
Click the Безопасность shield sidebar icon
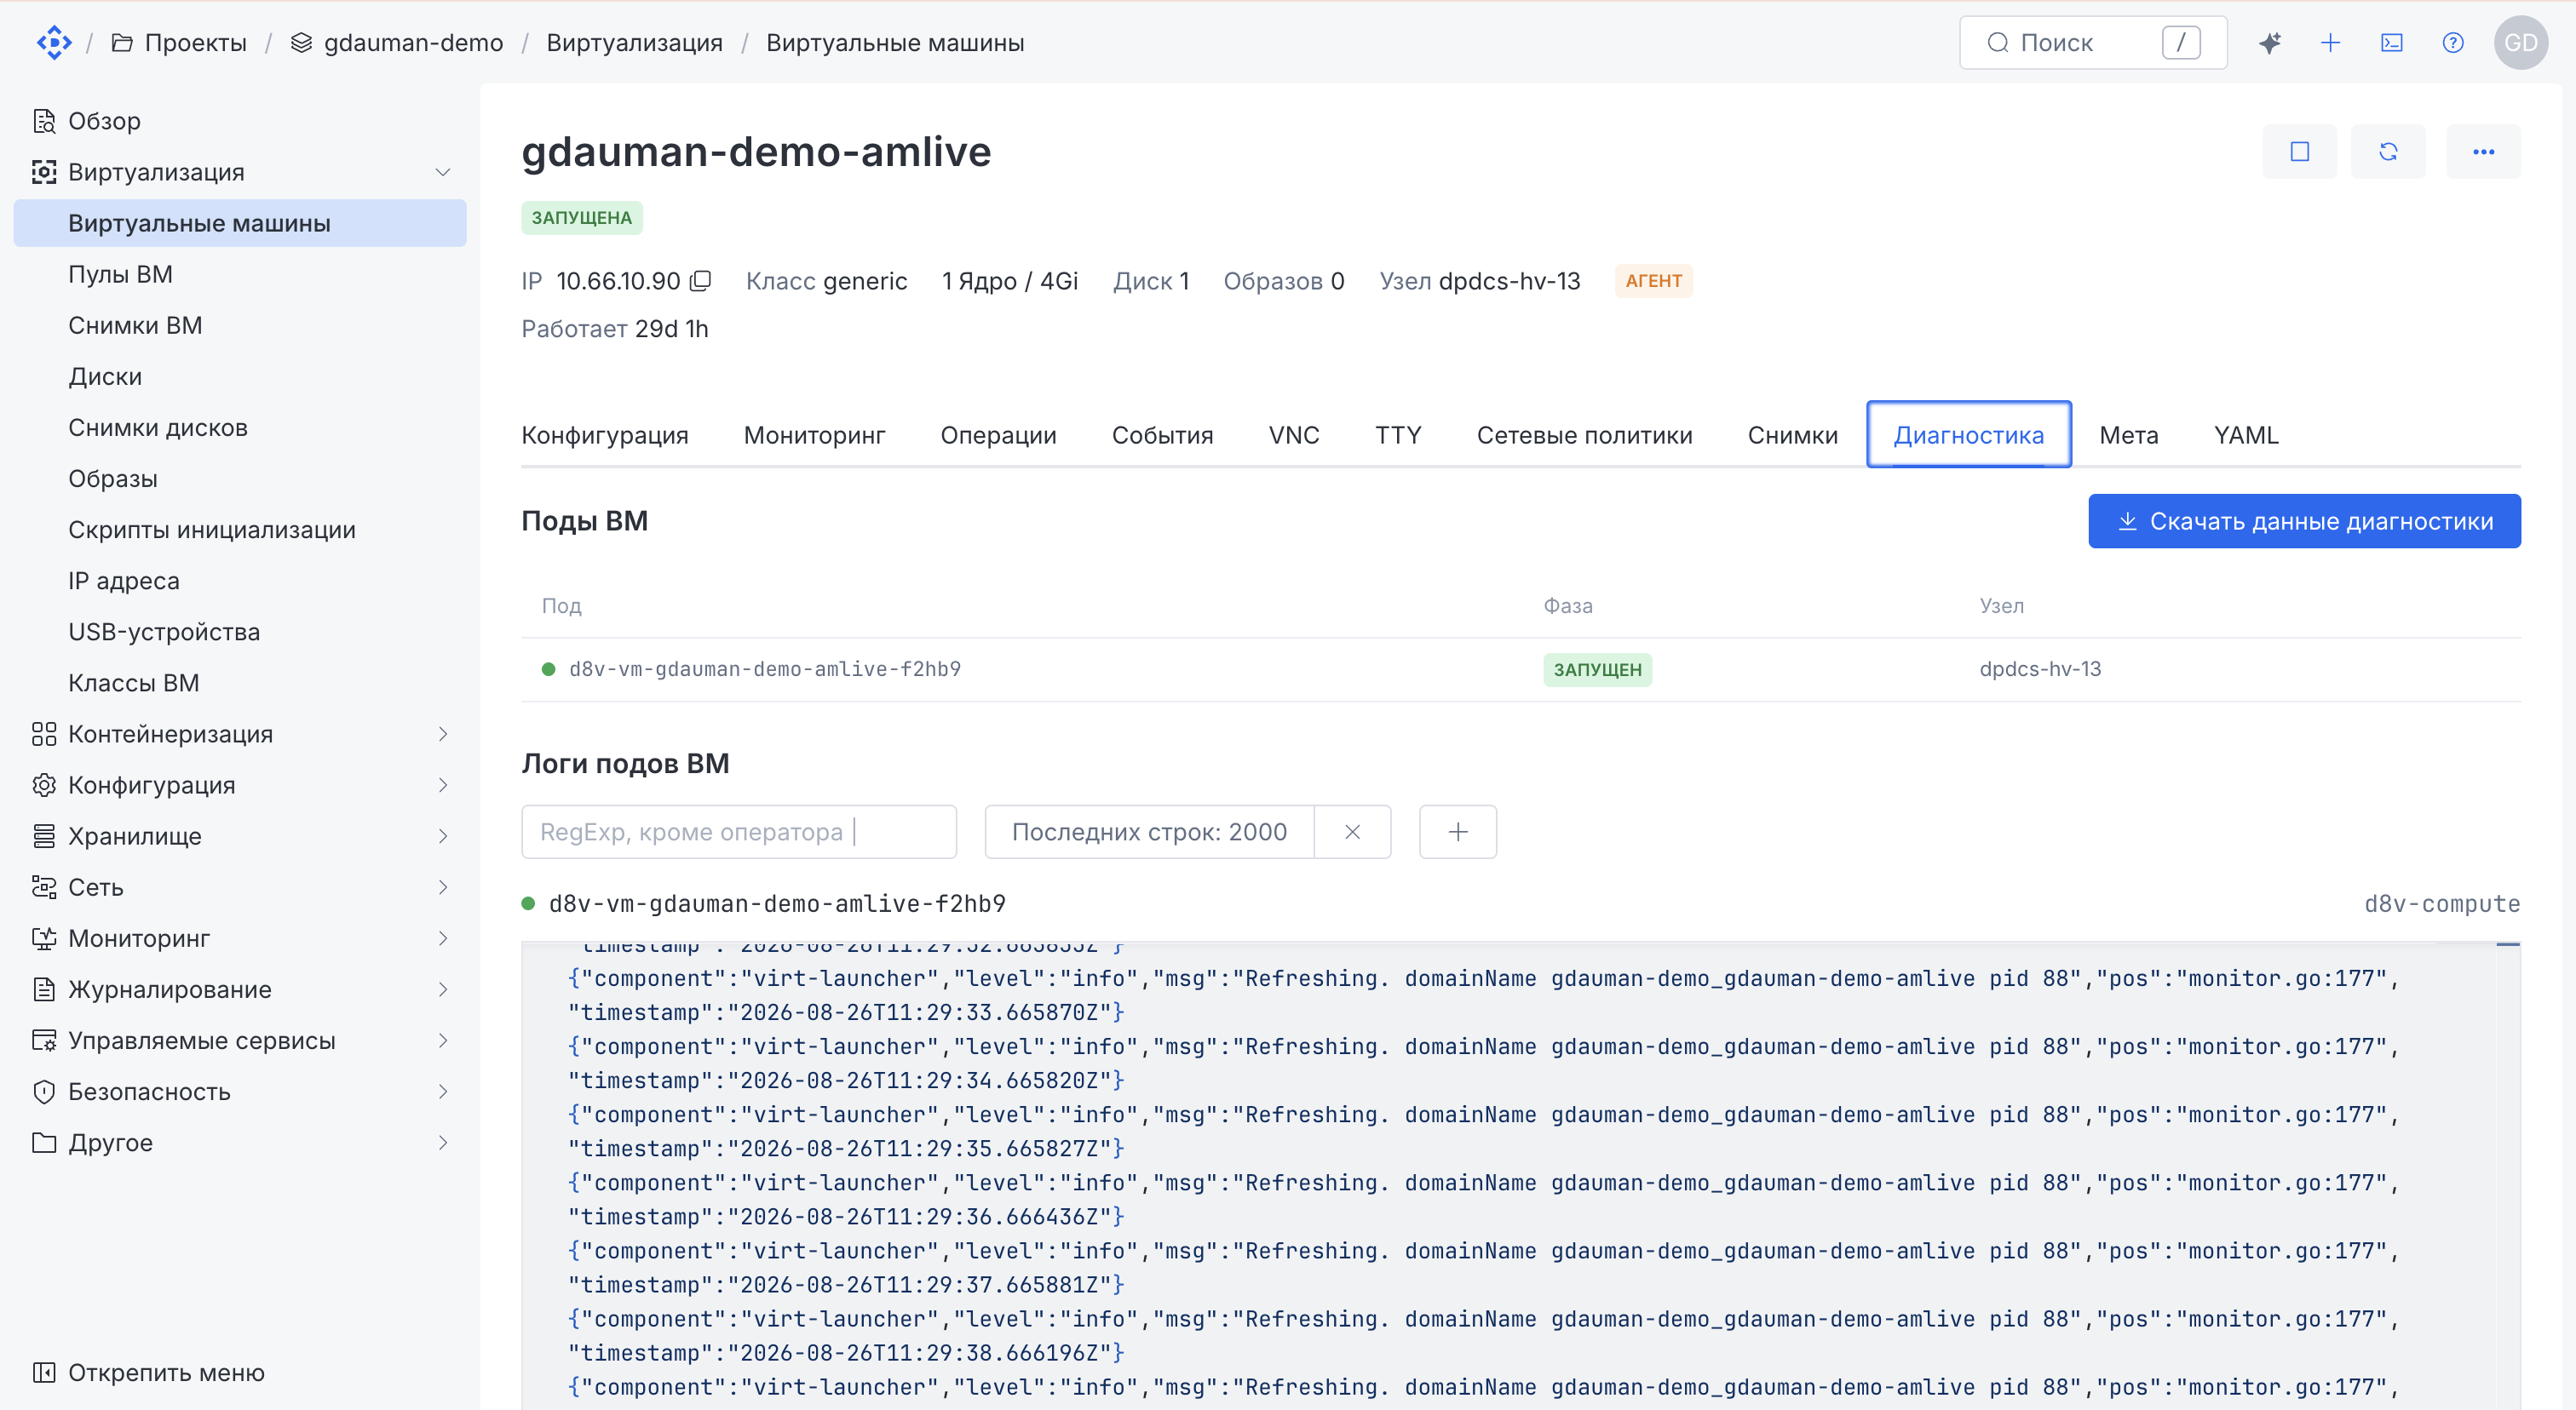click(43, 1092)
